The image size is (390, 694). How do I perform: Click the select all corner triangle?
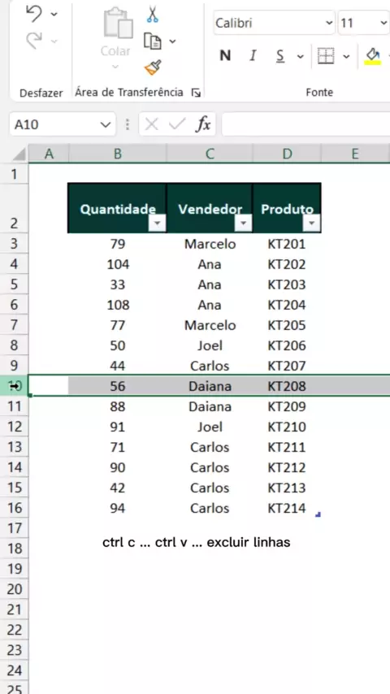coord(19,154)
